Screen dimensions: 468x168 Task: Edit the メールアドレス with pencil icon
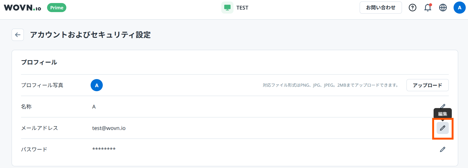point(442,128)
